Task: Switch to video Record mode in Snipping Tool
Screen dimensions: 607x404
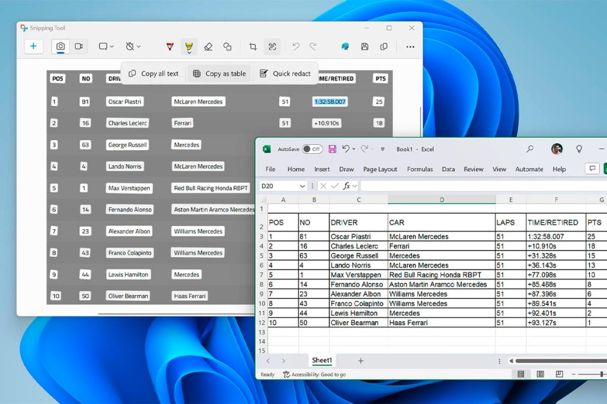Action: (x=79, y=46)
